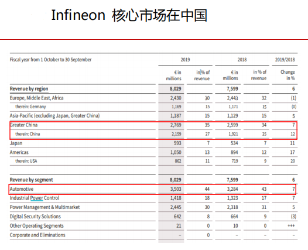Click 'Europe, Middle East, Africa' row label

pyautogui.click(x=36, y=98)
